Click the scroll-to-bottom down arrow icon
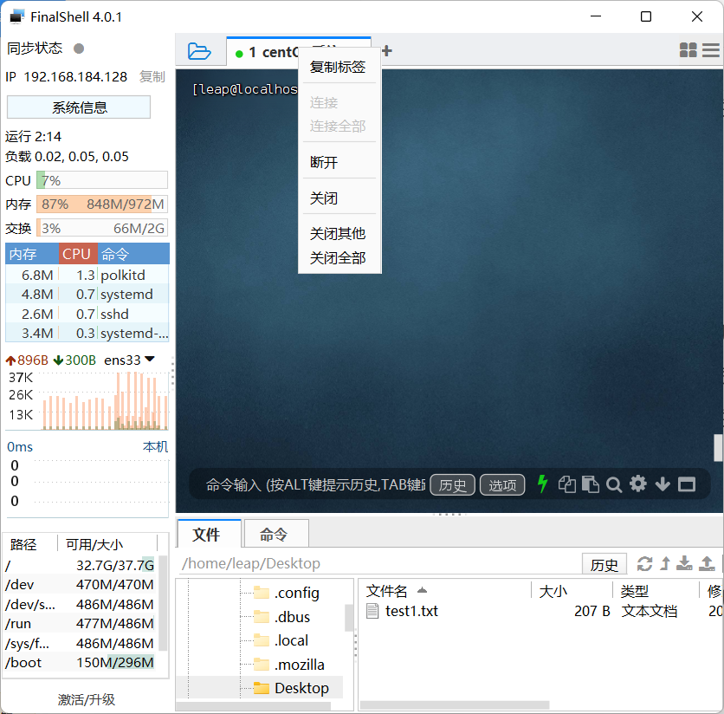This screenshot has height=714, width=724. 663,484
